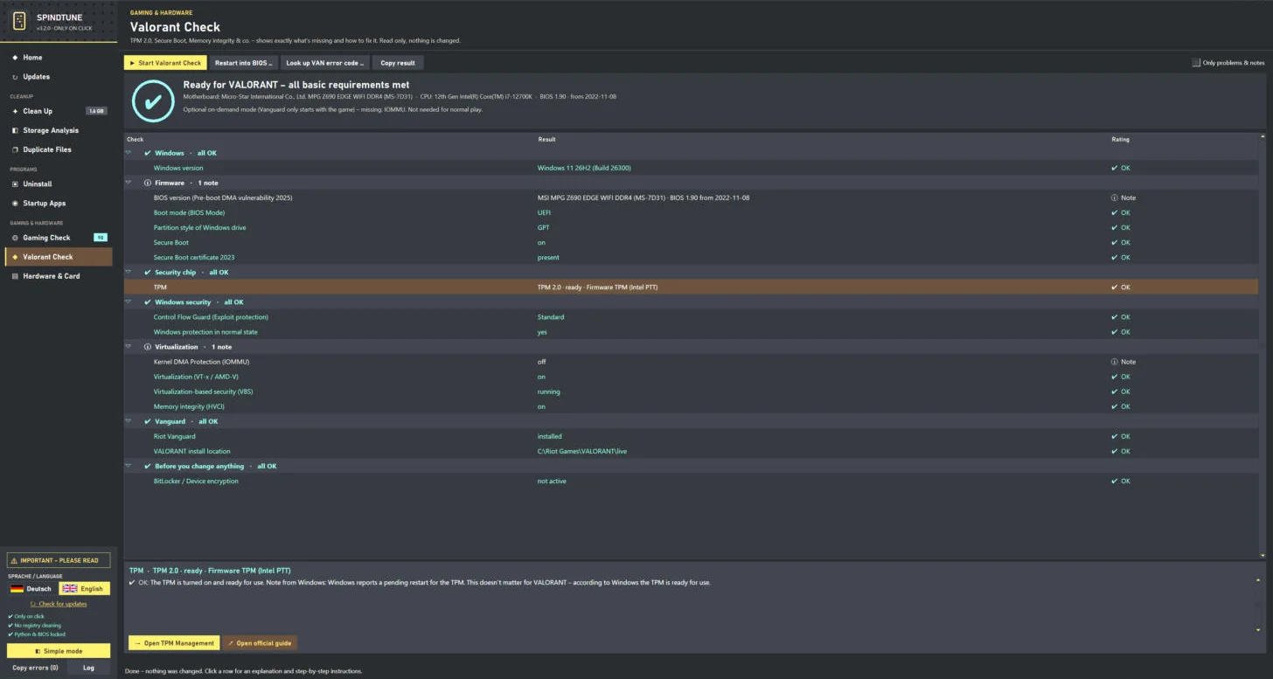Click the Uninstall icon in sidebar

pos(15,184)
